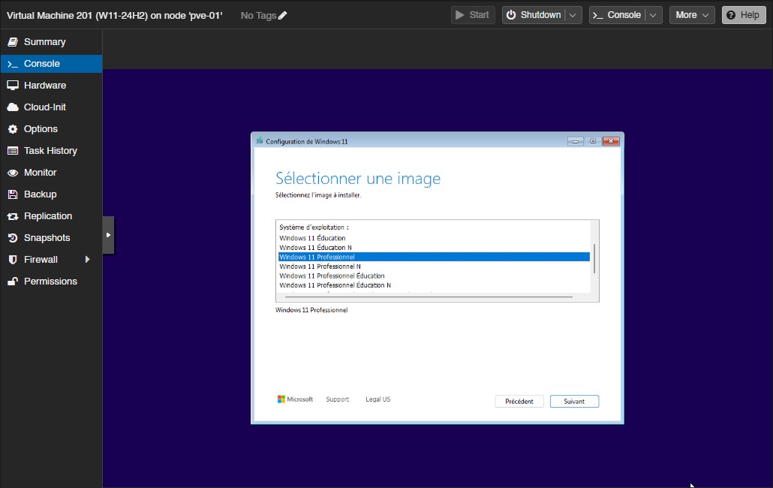Click the pencil icon next to No Tags
The height and width of the screenshot is (488, 773).
283,14
